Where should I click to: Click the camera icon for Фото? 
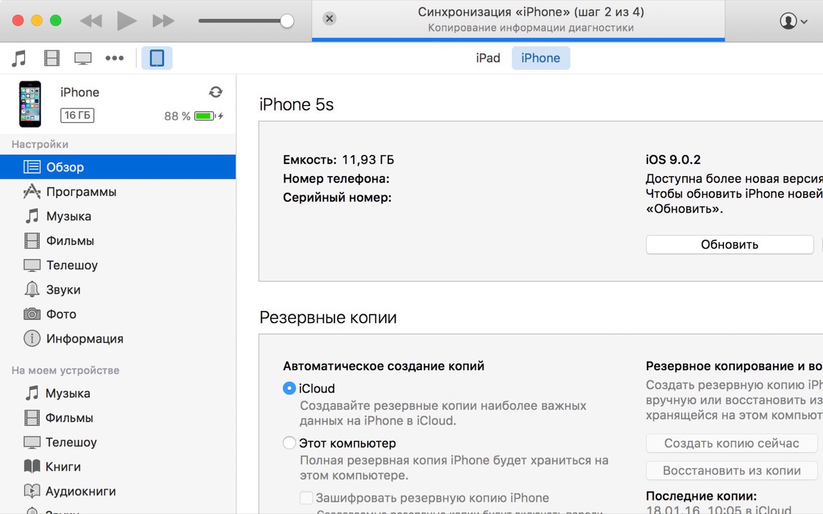click(x=32, y=314)
